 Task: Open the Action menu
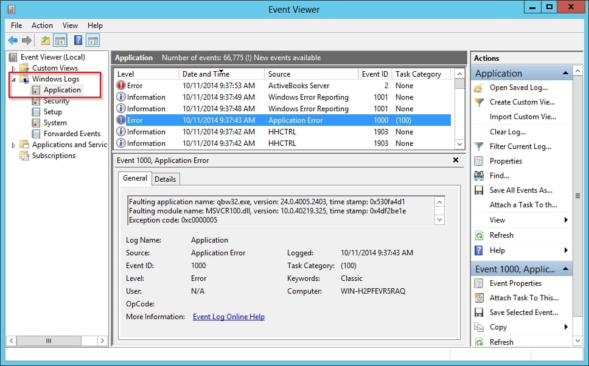[42, 26]
